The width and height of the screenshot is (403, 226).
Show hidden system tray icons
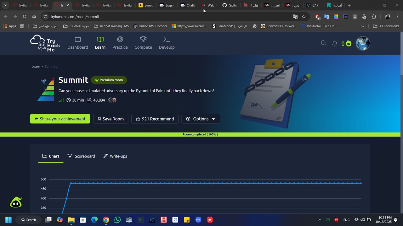pos(320,220)
